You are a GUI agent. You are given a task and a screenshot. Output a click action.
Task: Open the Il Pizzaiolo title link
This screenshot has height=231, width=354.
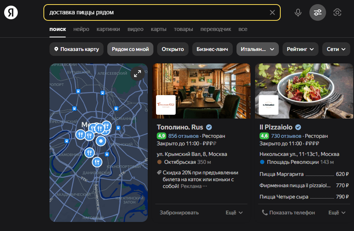click(x=276, y=127)
